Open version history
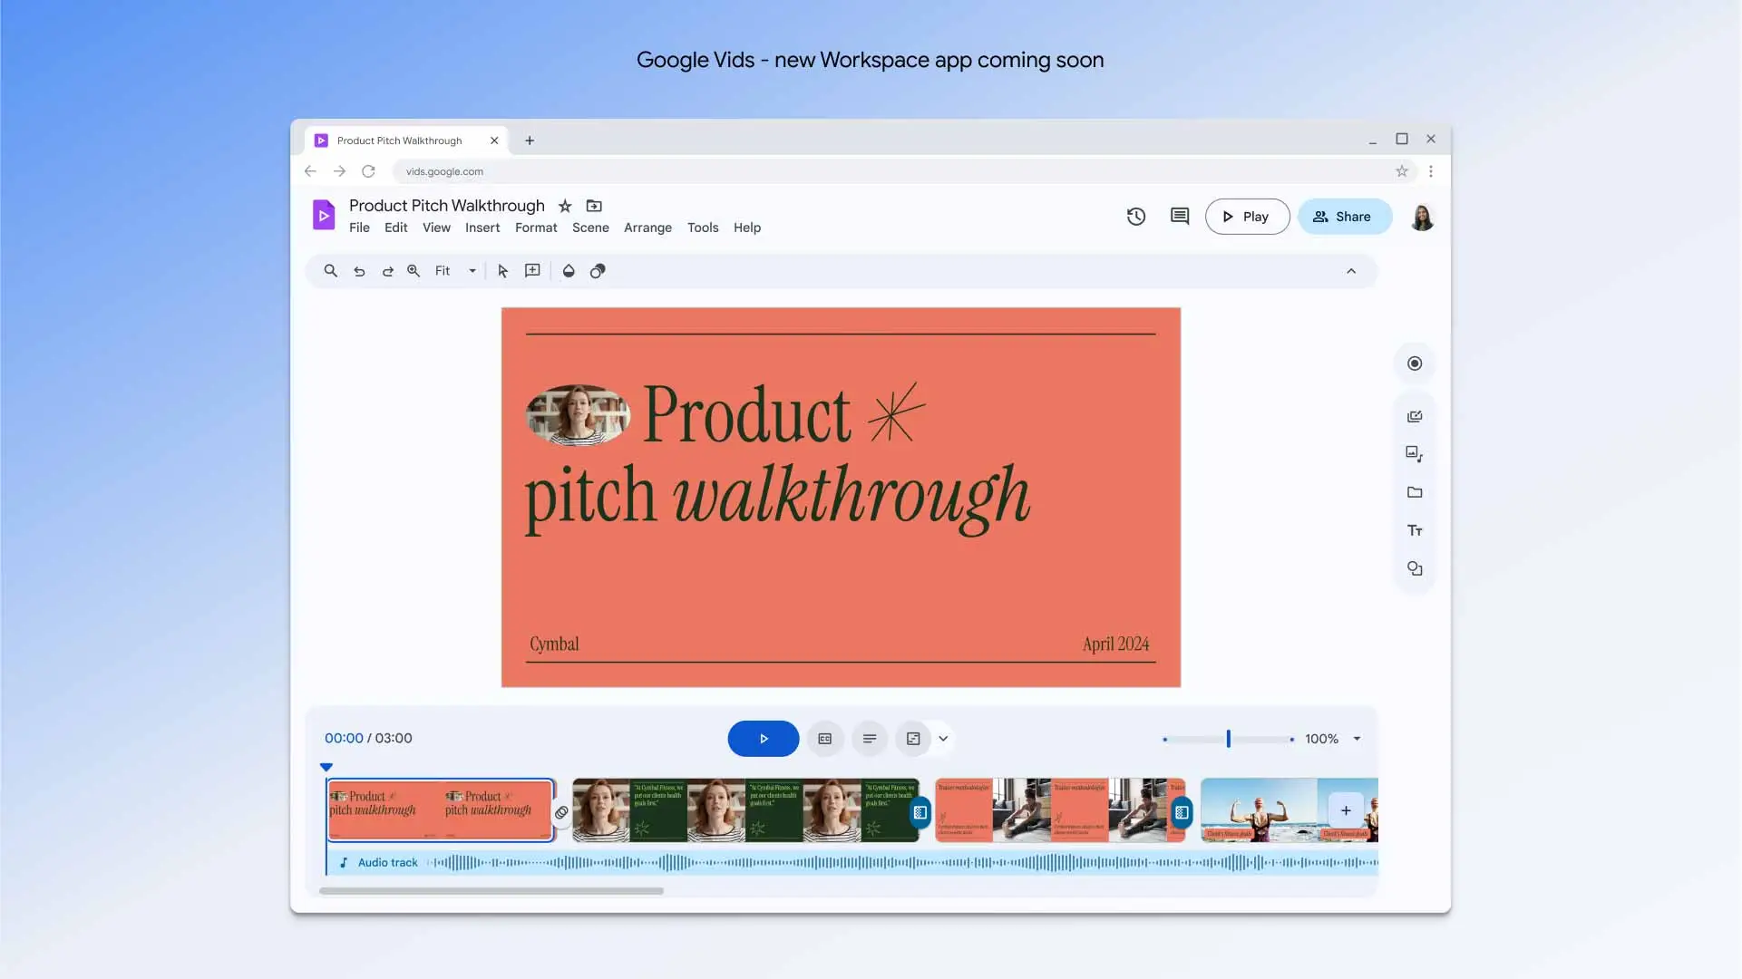 click(x=1135, y=216)
